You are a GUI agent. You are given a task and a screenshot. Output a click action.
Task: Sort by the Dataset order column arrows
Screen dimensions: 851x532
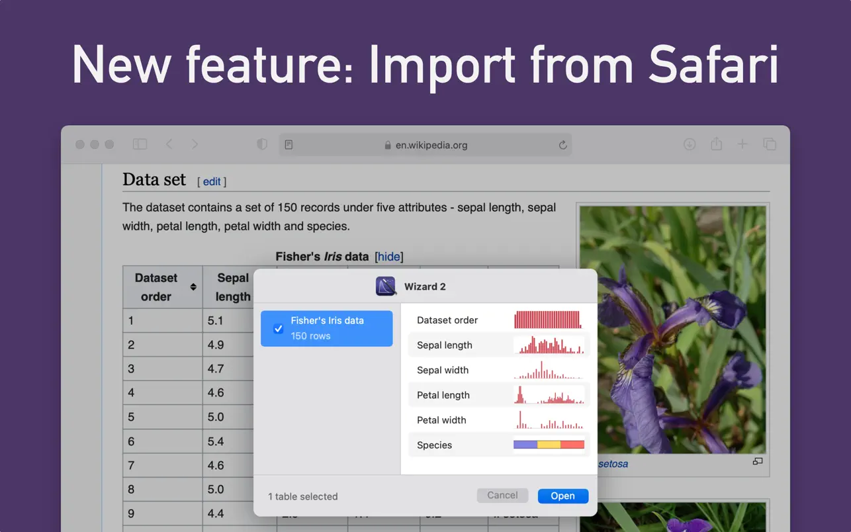193,287
